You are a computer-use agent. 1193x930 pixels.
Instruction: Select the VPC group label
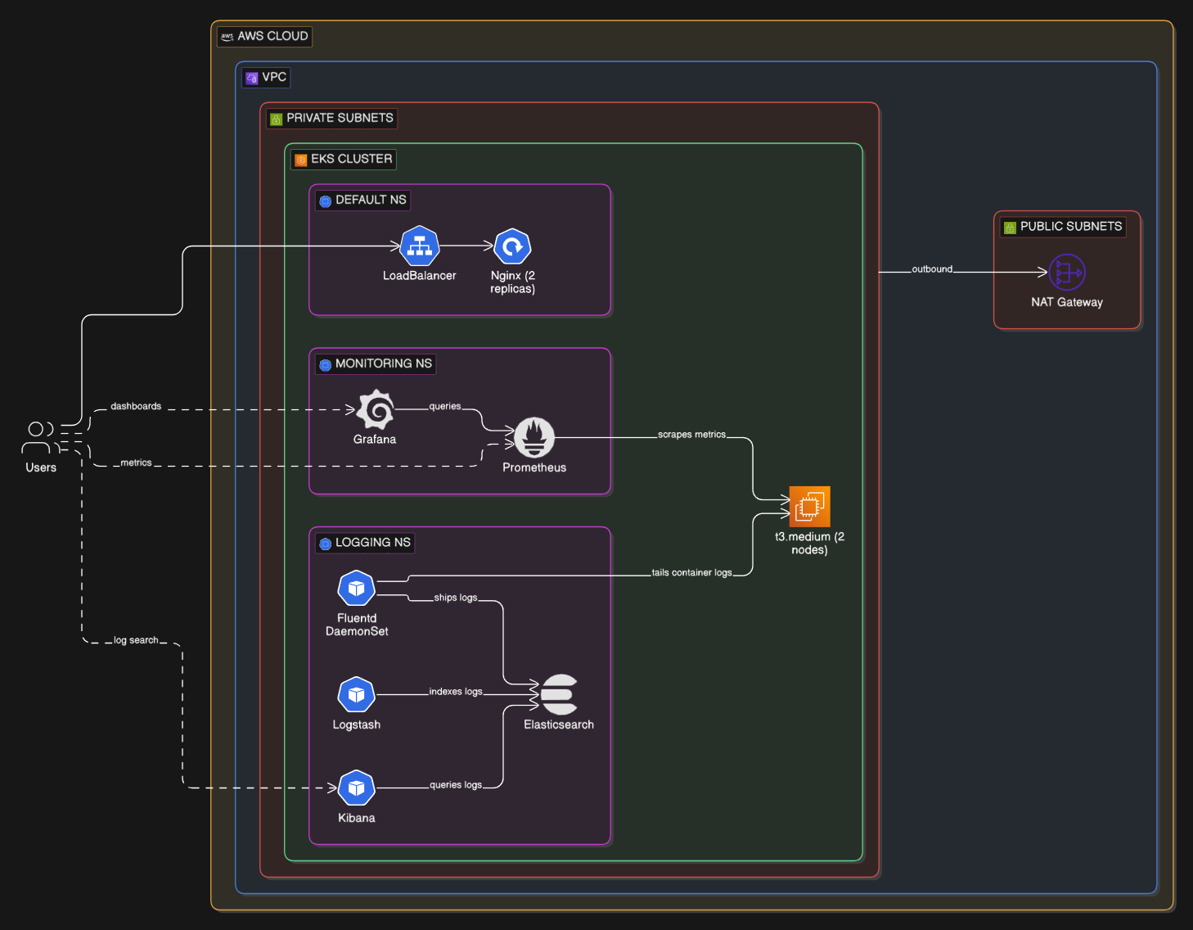click(266, 78)
